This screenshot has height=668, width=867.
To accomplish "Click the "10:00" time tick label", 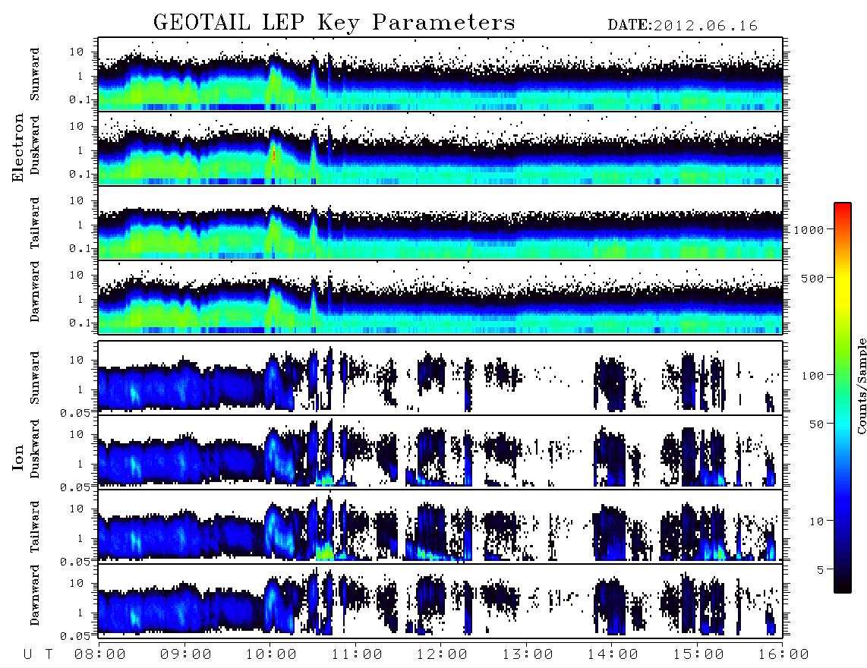I will (271, 655).
